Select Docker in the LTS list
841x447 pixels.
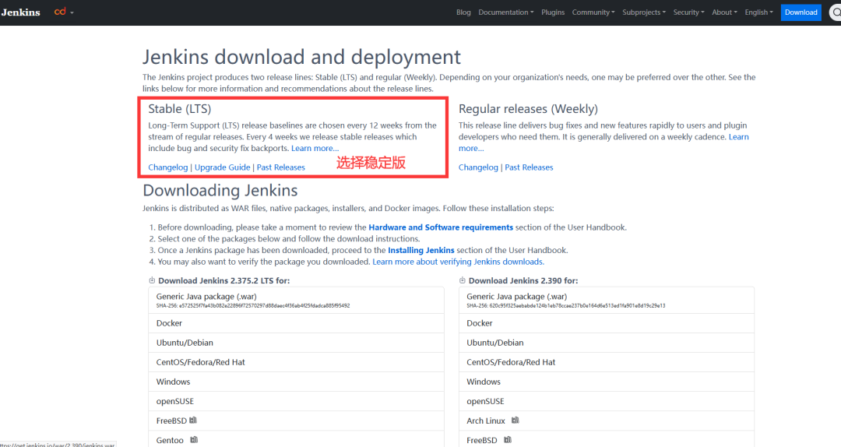pyautogui.click(x=296, y=323)
